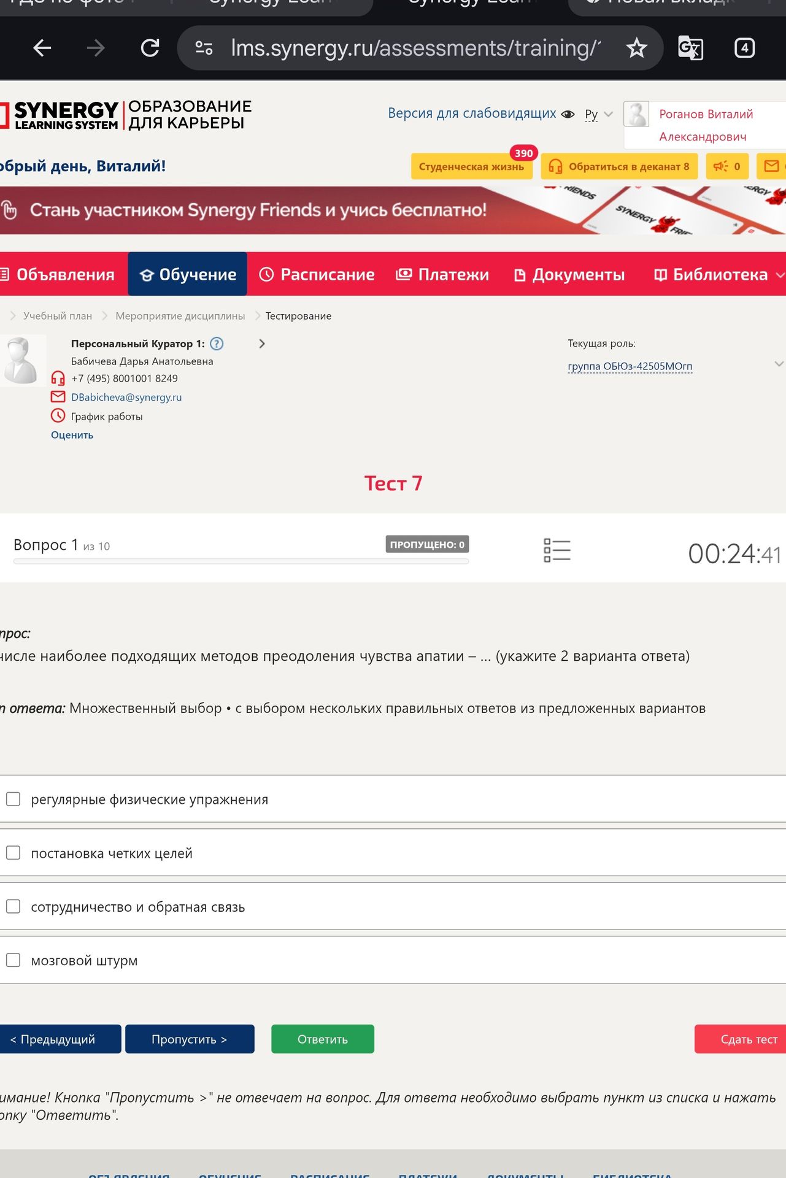This screenshot has width=786, height=1178.
Task: Open the DBabicheva@synergy.ru email link
Action: 126,397
